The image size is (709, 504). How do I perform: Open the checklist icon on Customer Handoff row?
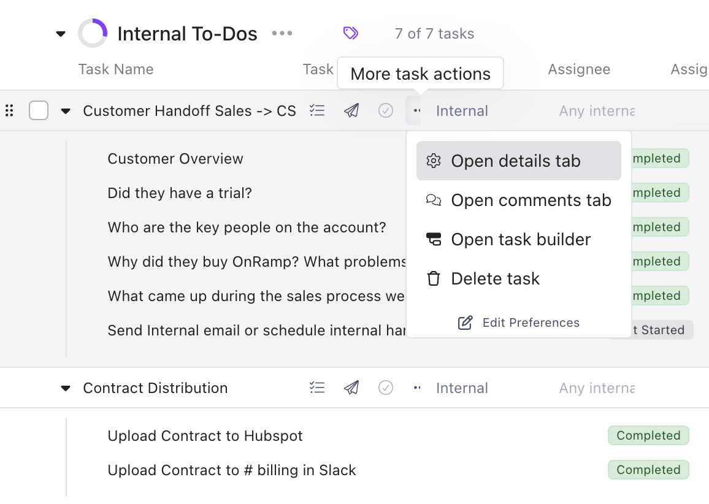317,110
